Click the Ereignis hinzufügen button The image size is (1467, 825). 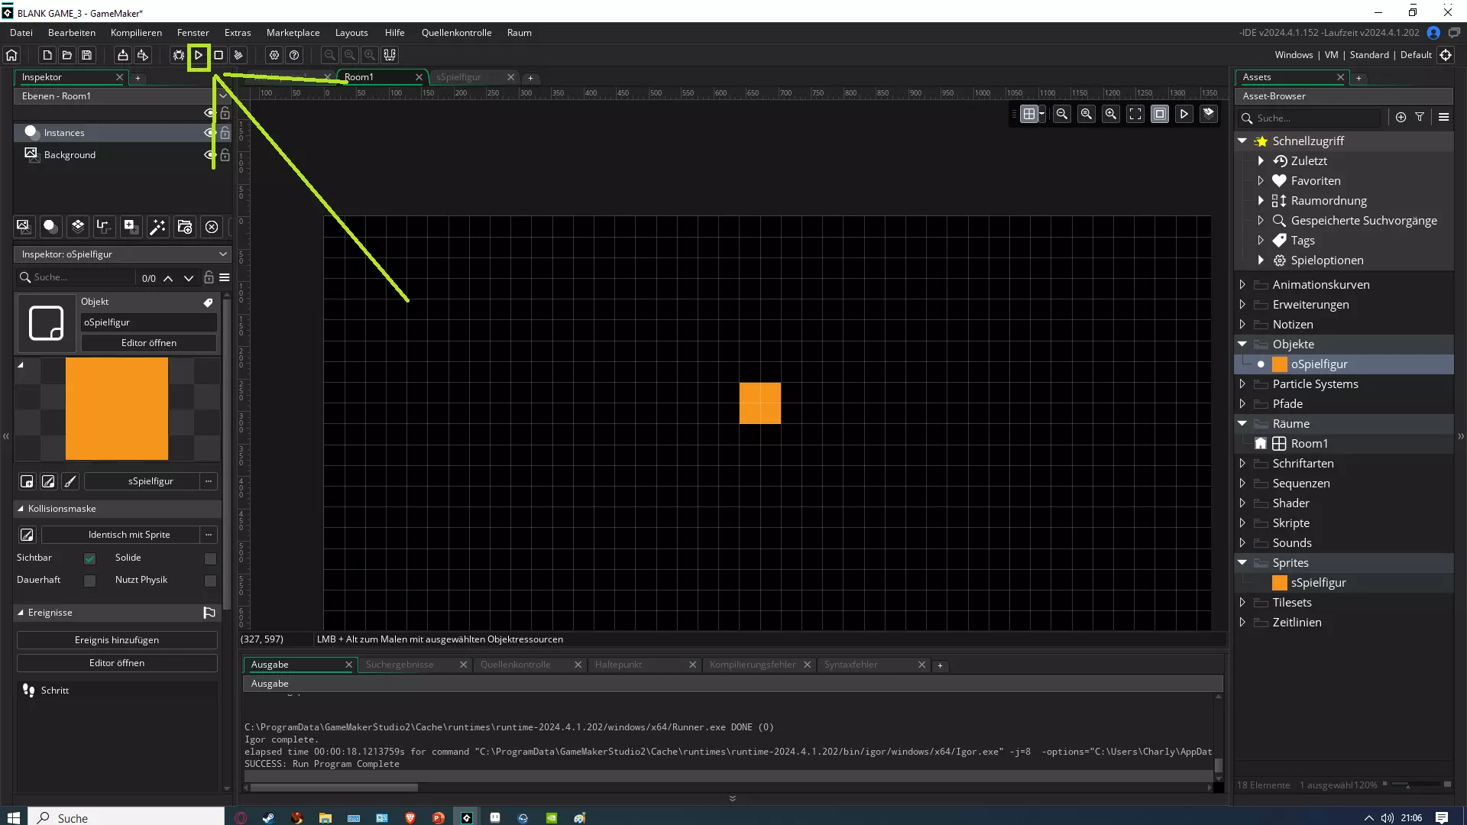[117, 640]
